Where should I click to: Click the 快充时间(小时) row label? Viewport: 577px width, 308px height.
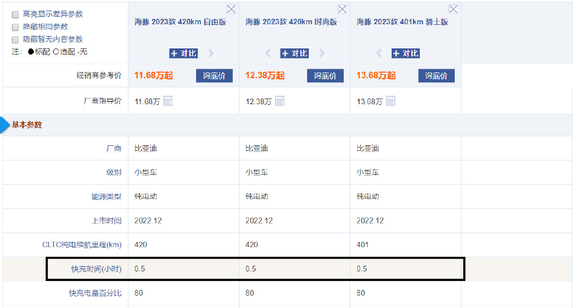click(96, 269)
